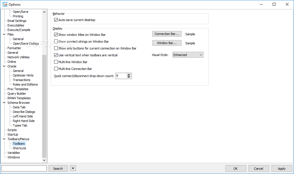The height and width of the screenshot is (174, 294).
Task: Select Execute/Compile tree item
Action: [x=19, y=30]
